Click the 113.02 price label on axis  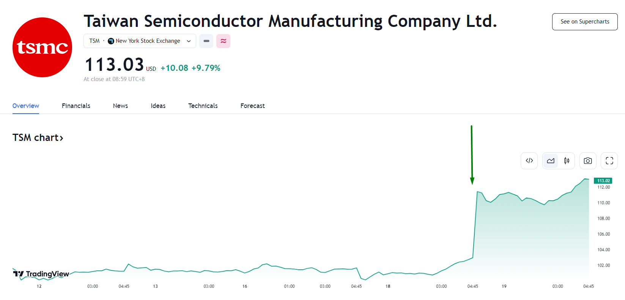coord(603,181)
